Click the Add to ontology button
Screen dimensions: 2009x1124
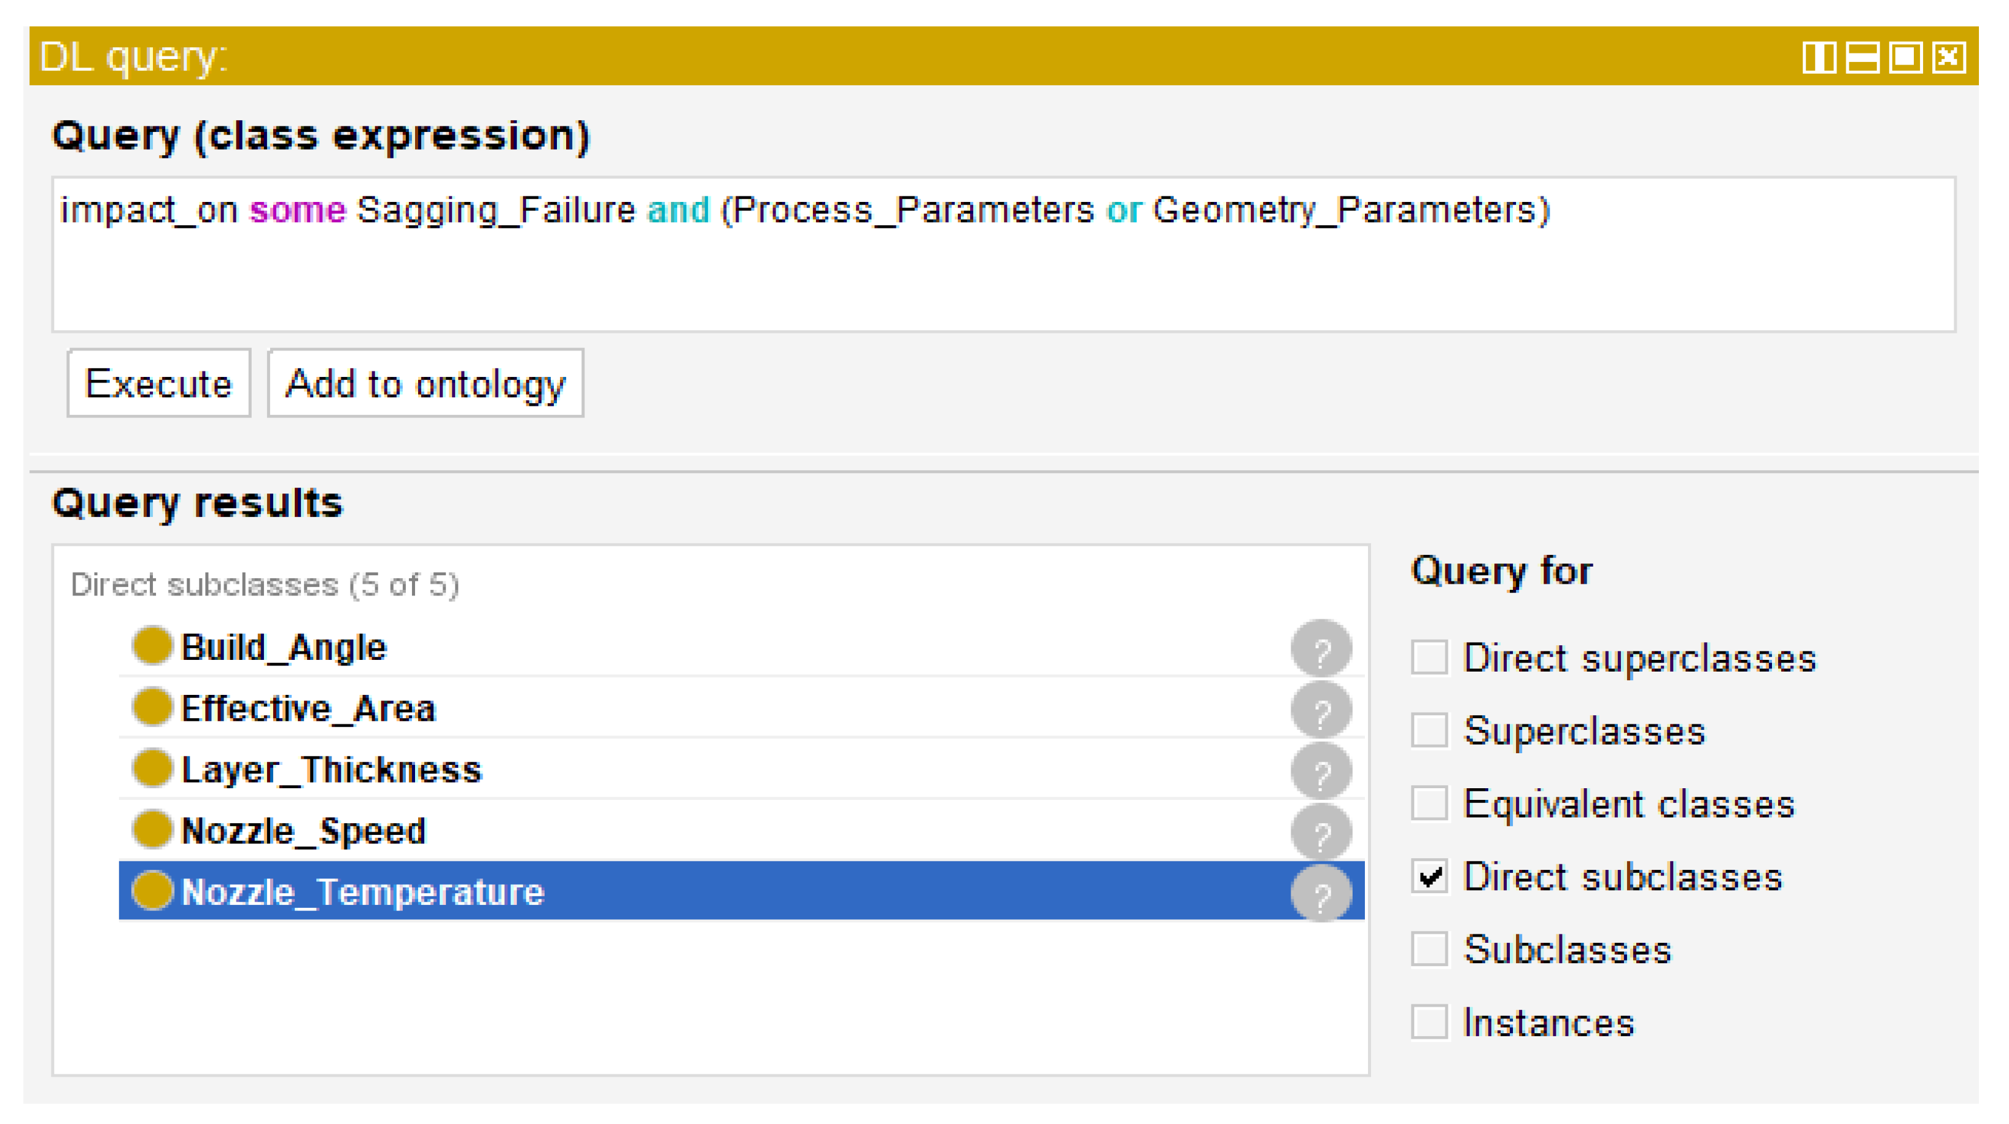tap(425, 384)
